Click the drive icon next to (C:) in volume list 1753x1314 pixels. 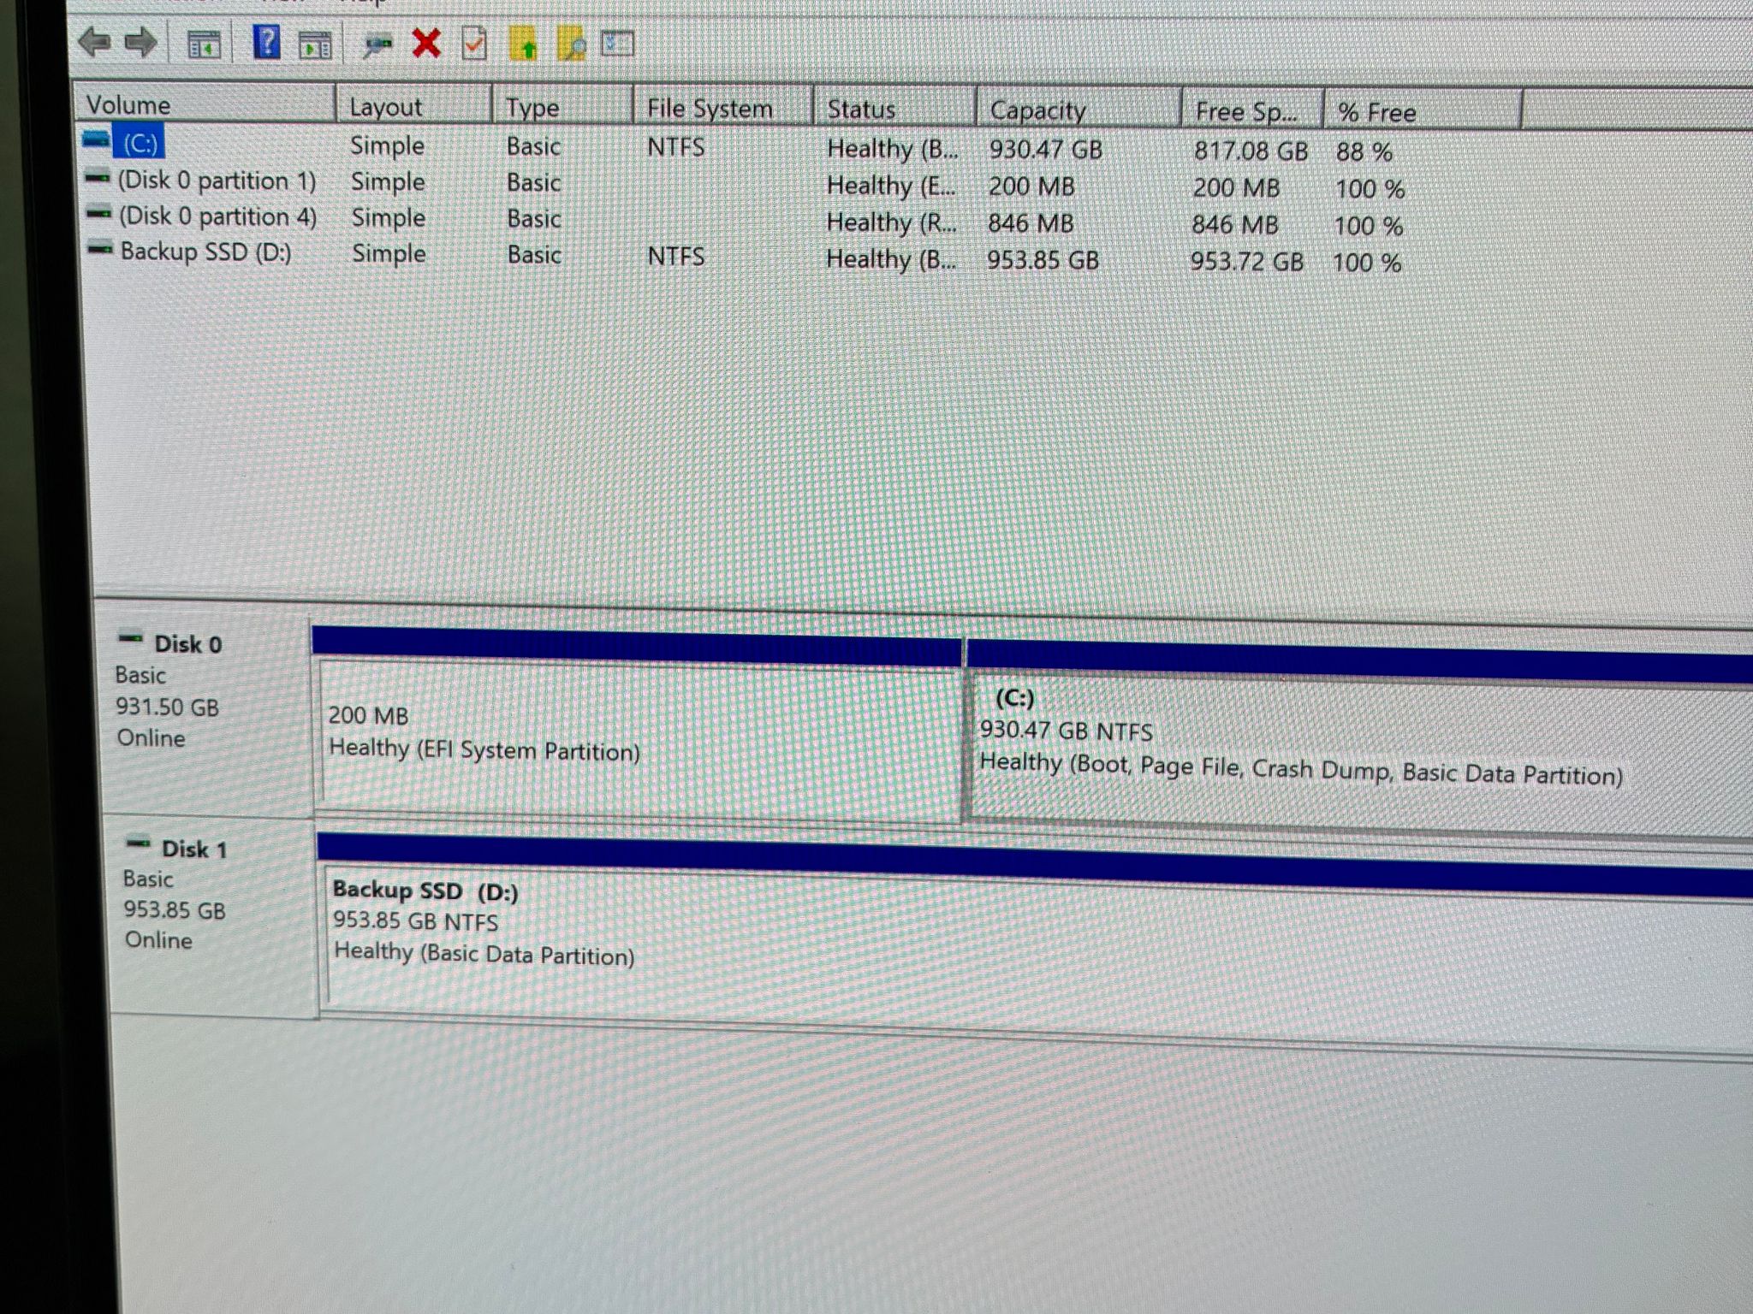96,139
